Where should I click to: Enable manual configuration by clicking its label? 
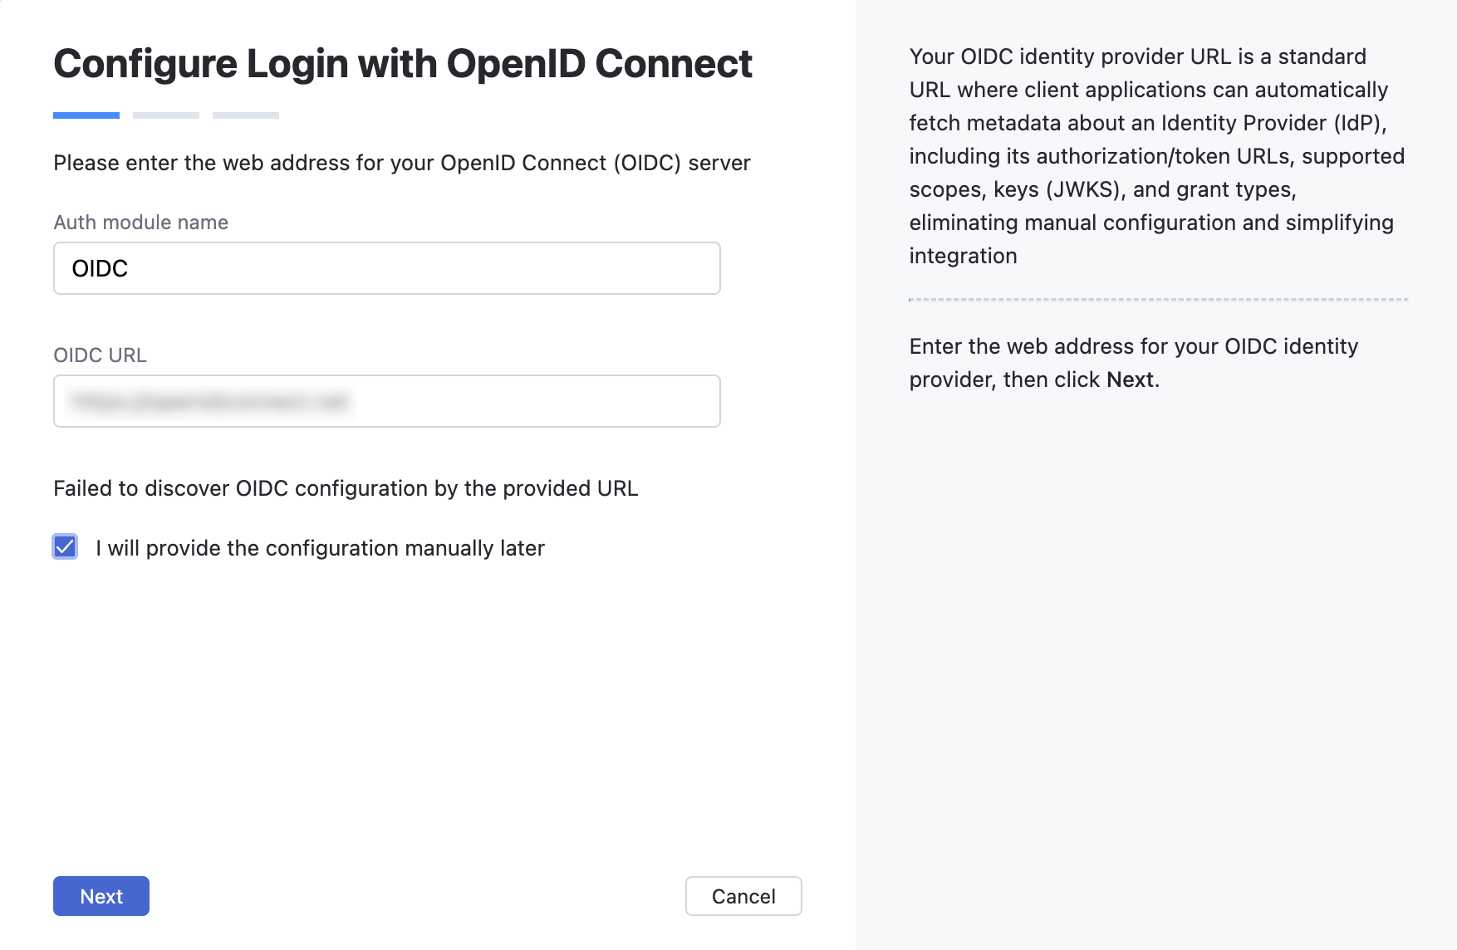[x=320, y=548]
